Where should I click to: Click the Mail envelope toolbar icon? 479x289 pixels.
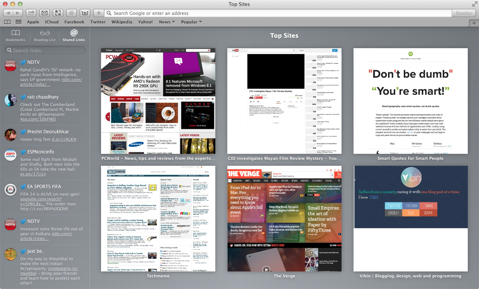[45, 13]
